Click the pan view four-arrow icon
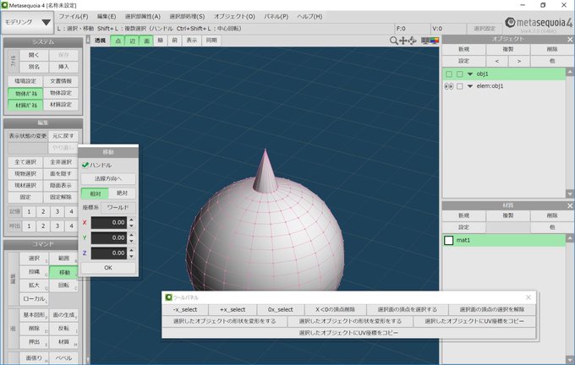 pyautogui.click(x=403, y=41)
